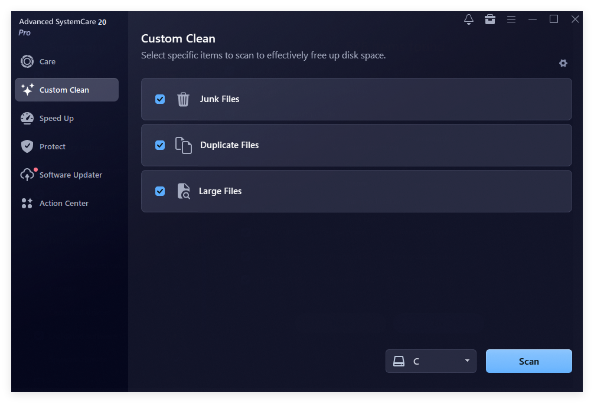Open Action Center section
594x403 pixels.
tap(64, 203)
